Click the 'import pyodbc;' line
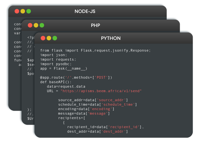 [x=56, y=64]
